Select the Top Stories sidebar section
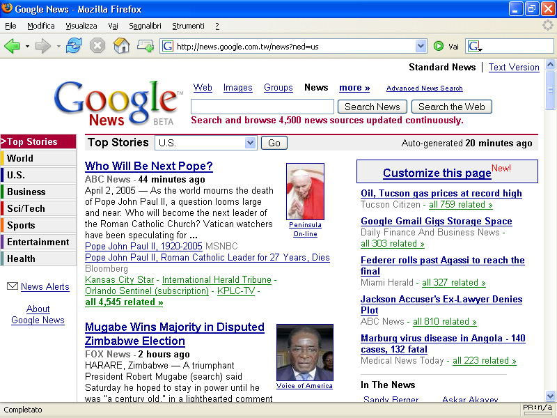Image resolution: width=557 pixels, height=418 pixels. click(38, 141)
